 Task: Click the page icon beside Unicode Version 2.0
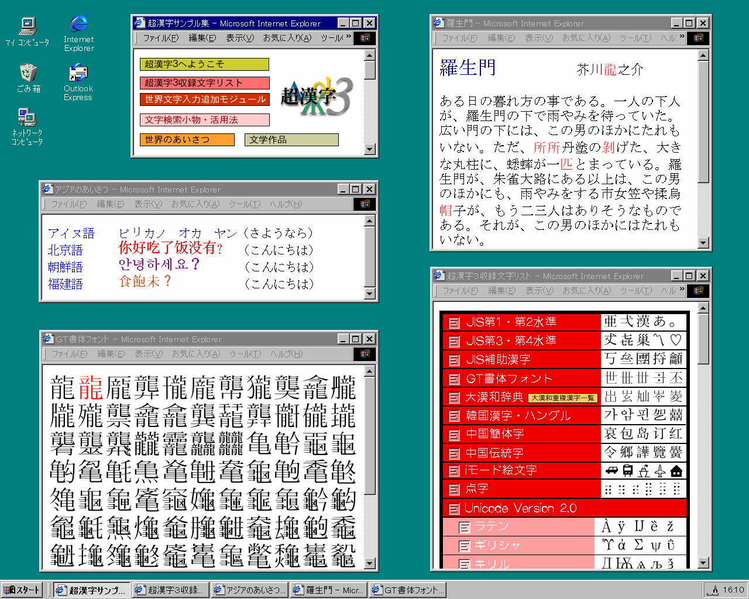tap(454, 508)
